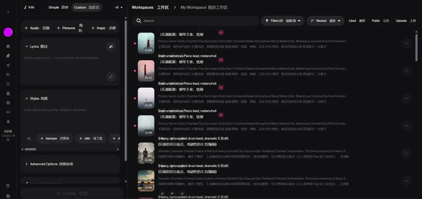The width and height of the screenshot is (422, 199).
Task: Expand the lyrics editor with the resize icon
Action: [111, 77]
